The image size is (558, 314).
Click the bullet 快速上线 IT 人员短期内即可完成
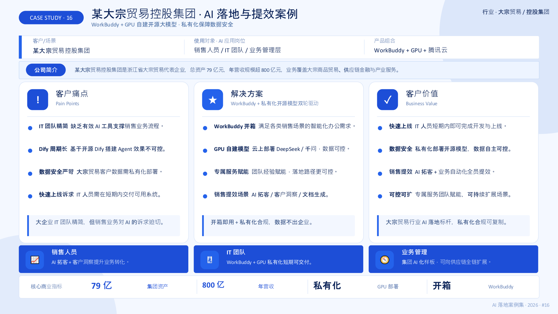point(448,126)
